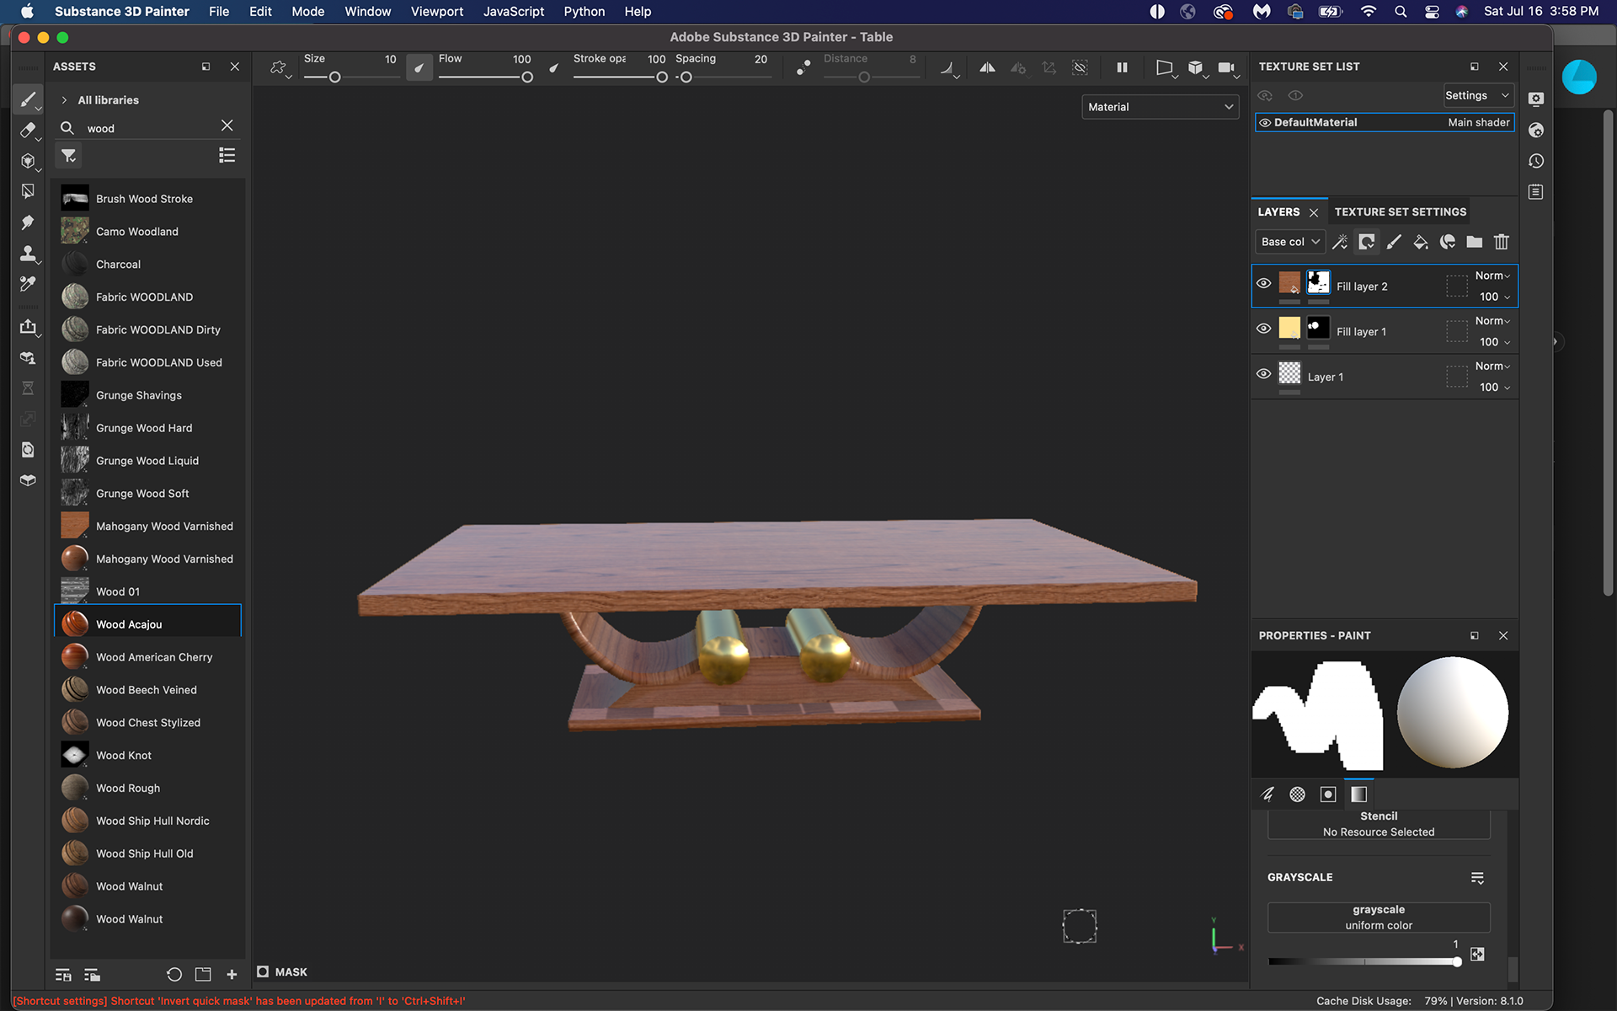Expand All libraries tree chevron
Image resolution: width=1617 pixels, height=1011 pixels.
click(x=64, y=100)
